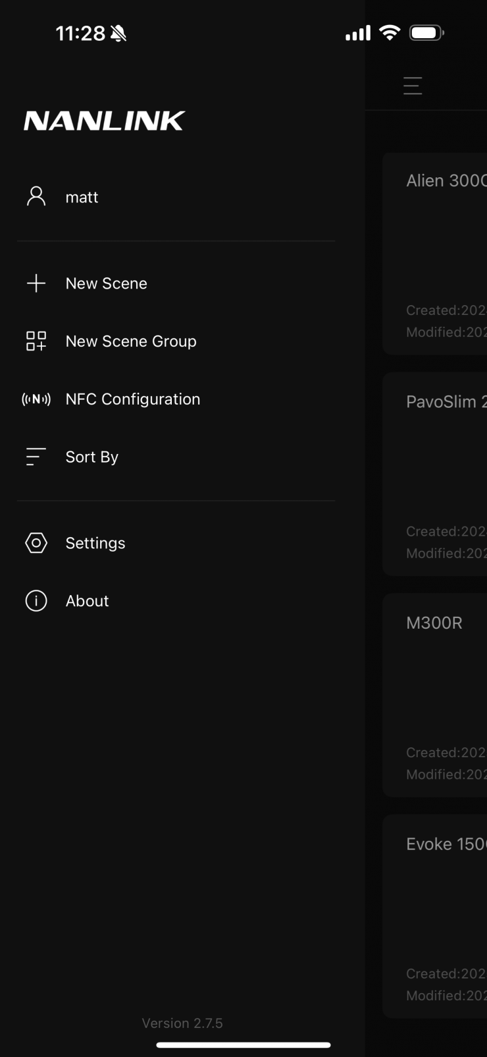Viewport: 487px width, 1057px height.
Task: Tap the About info icon
Action: point(36,601)
